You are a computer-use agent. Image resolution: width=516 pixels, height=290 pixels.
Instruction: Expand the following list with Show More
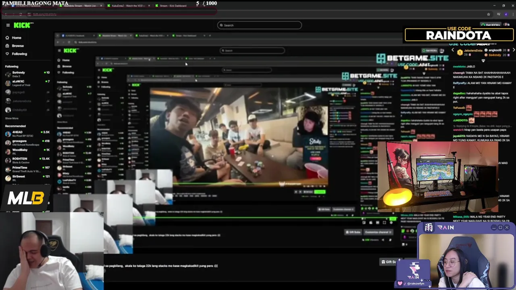tap(12, 118)
